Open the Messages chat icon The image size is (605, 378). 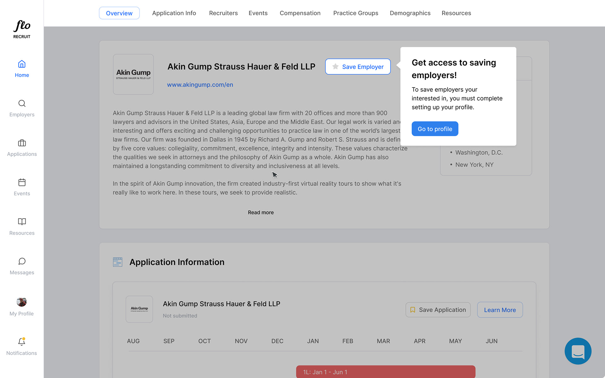[x=22, y=261]
